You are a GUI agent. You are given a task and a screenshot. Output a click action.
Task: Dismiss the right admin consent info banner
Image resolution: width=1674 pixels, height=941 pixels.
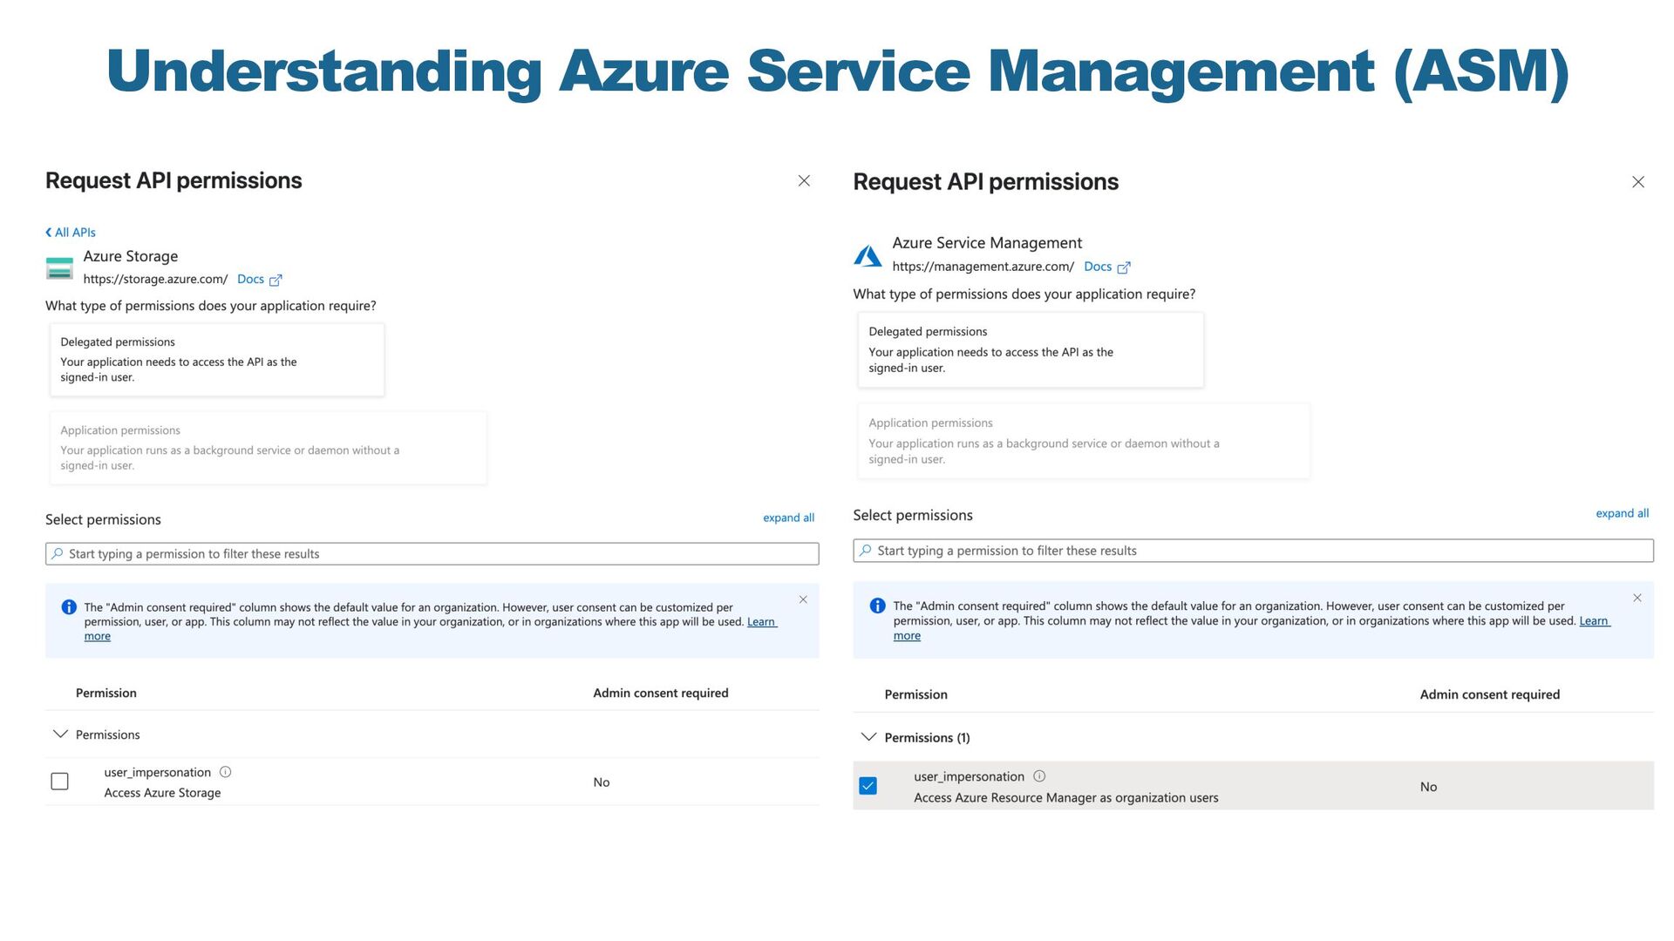(x=1637, y=598)
